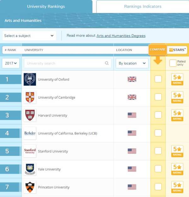The image size is (189, 197).
Task: Click rank number 4 cell
Action: 10,133
